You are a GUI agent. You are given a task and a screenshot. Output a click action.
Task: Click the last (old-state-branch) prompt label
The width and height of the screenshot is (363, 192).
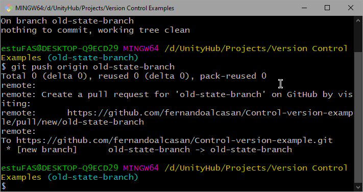click(93, 177)
